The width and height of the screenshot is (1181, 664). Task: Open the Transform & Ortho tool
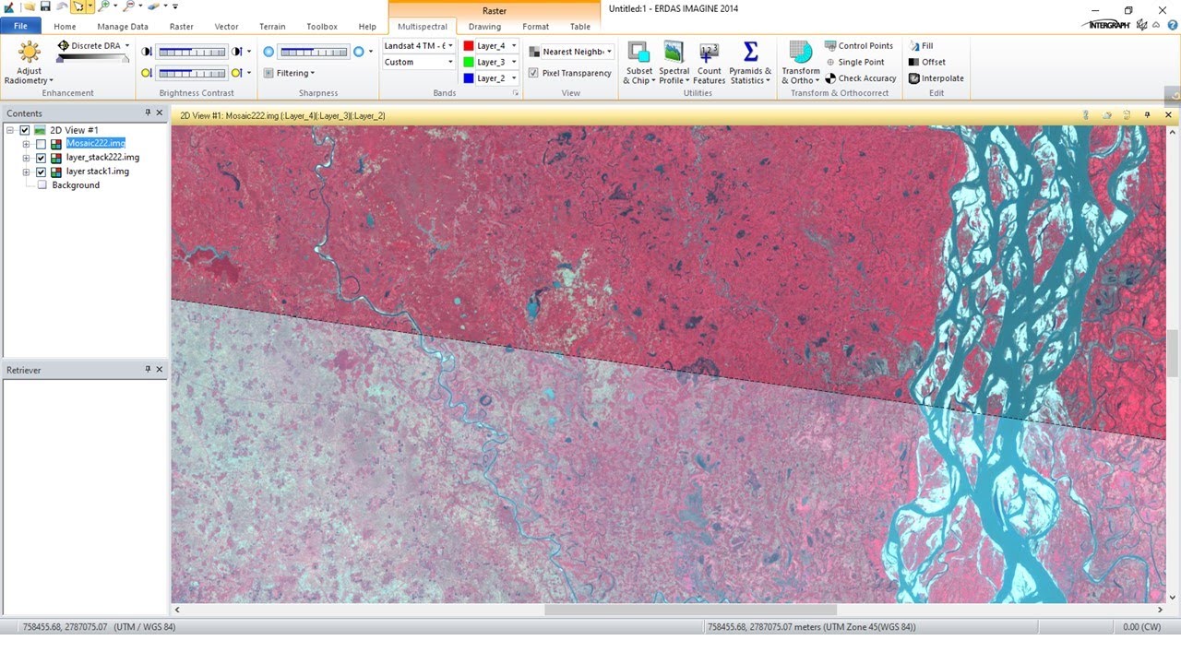click(x=801, y=62)
